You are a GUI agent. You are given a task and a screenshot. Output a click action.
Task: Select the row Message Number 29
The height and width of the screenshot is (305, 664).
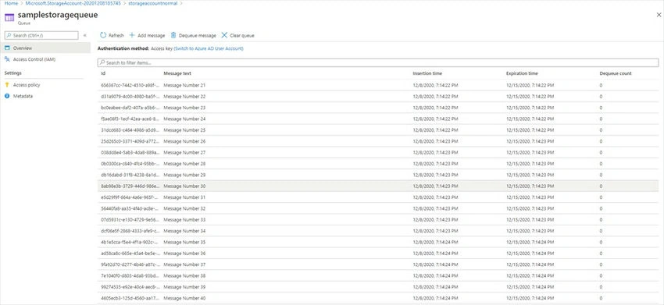378,175
